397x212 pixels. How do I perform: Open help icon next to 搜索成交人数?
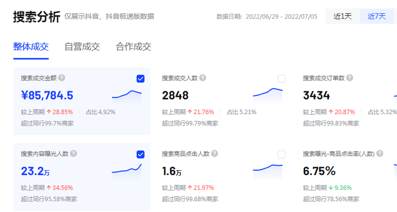(x=202, y=78)
